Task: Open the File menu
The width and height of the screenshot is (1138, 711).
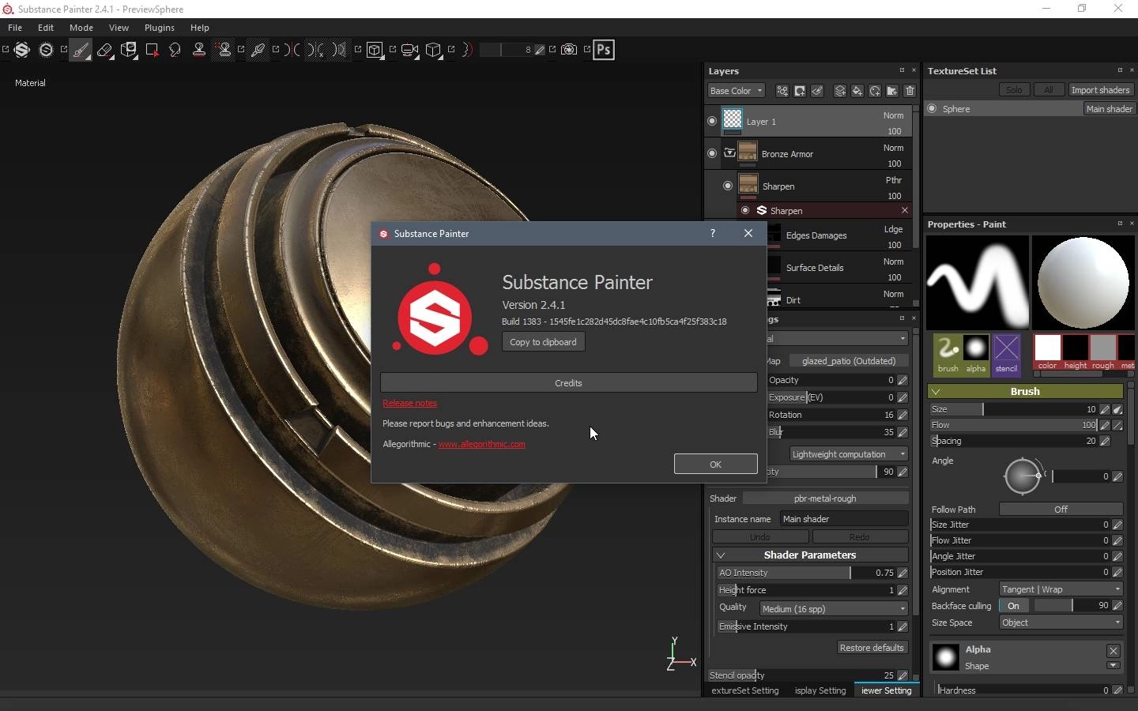Action: tap(15, 28)
